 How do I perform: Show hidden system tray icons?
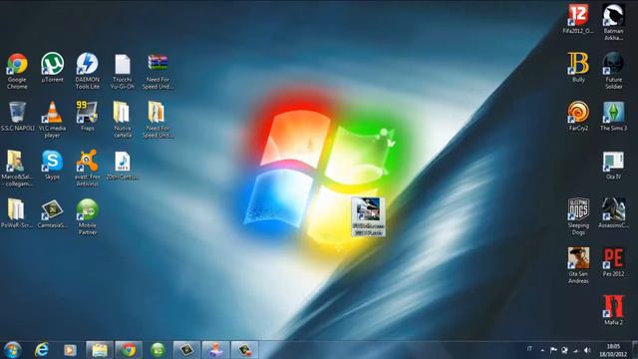tap(542, 350)
